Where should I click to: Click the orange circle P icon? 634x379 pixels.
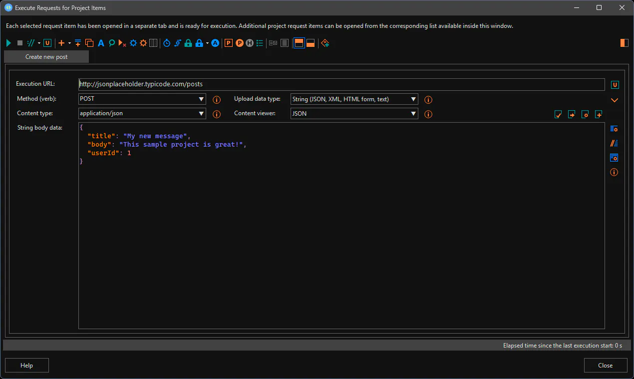[239, 43]
